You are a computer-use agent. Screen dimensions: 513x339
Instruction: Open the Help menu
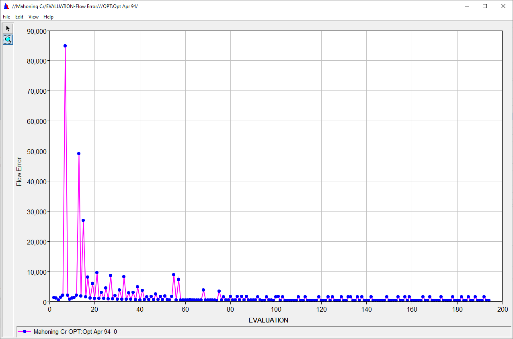pos(48,17)
